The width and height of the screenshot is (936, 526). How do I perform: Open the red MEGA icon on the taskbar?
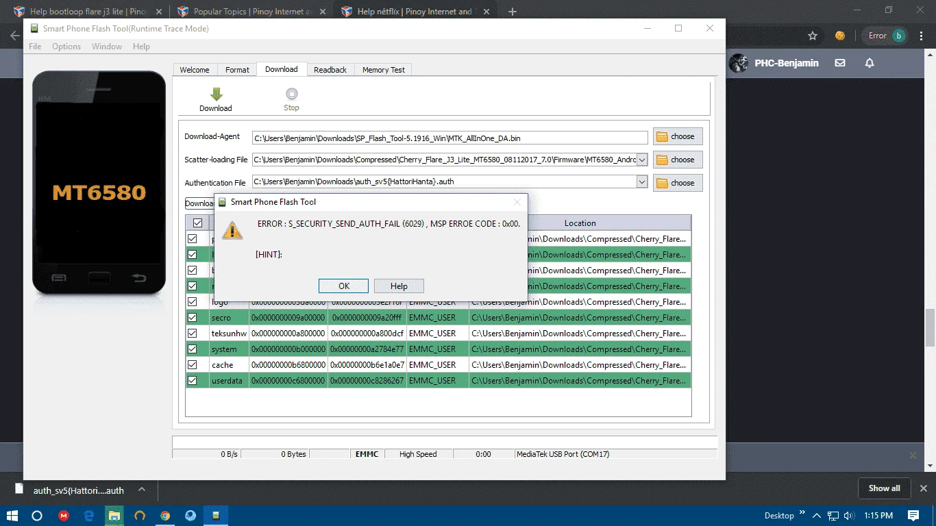tap(64, 516)
